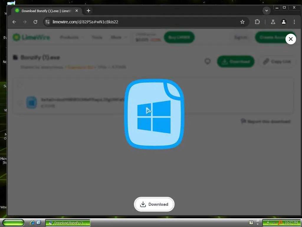Image resolution: width=302 pixels, height=227 pixels.
Task: Close the Download Bonzify tab
Action: (x=77, y=11)
